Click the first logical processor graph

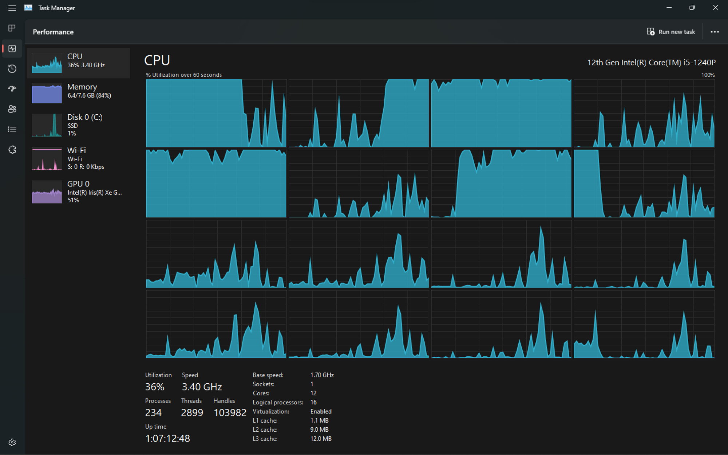216,113
